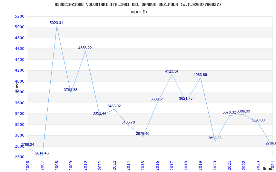276x172 pixels.
Task: Click the Anno axis label
Action: (268, 169)
